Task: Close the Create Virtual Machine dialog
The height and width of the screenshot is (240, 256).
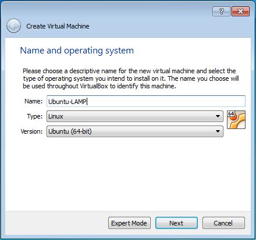Action: [x=240, y=12]
